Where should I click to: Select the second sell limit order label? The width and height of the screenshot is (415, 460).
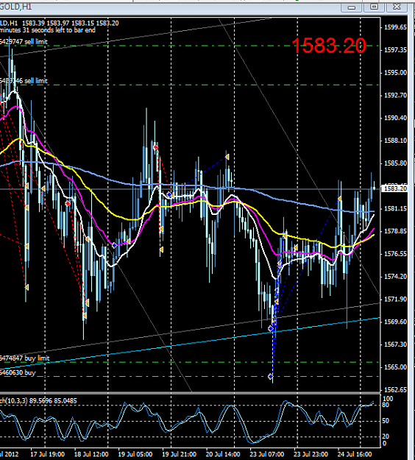click(24, 81)
